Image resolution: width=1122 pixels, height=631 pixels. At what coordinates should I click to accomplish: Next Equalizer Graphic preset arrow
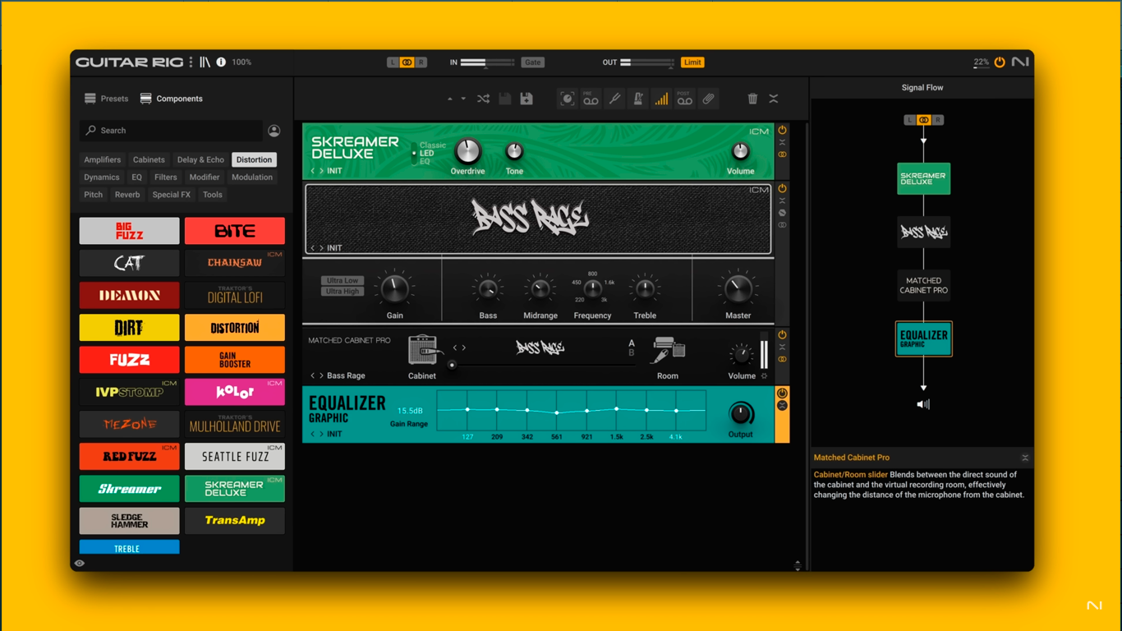click(x=321, y=435)
